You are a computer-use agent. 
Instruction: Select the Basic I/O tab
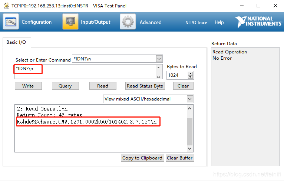(16, 42)
